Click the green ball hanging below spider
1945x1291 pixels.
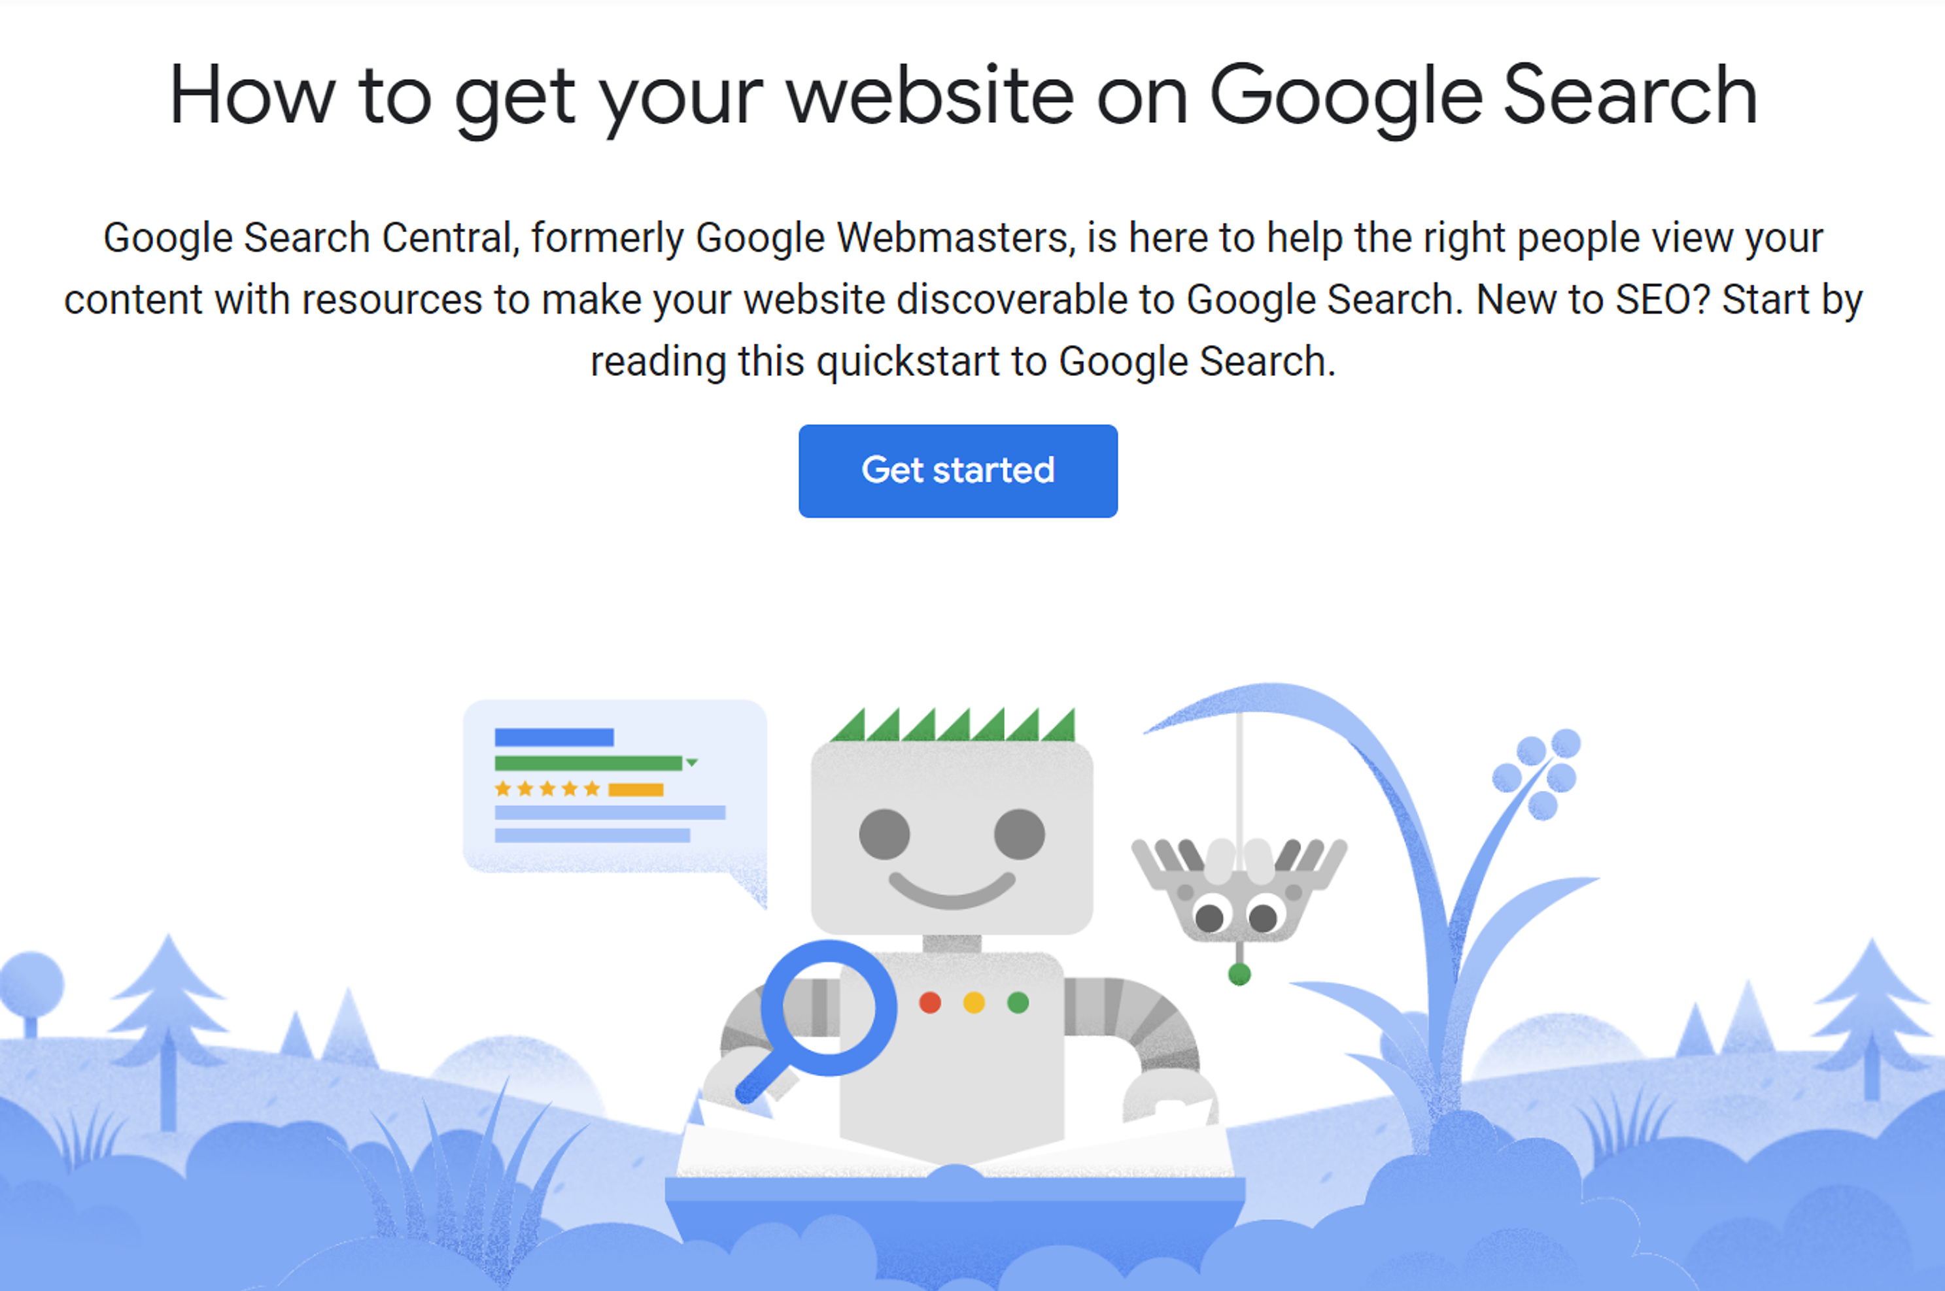(x=1239, y=975)
